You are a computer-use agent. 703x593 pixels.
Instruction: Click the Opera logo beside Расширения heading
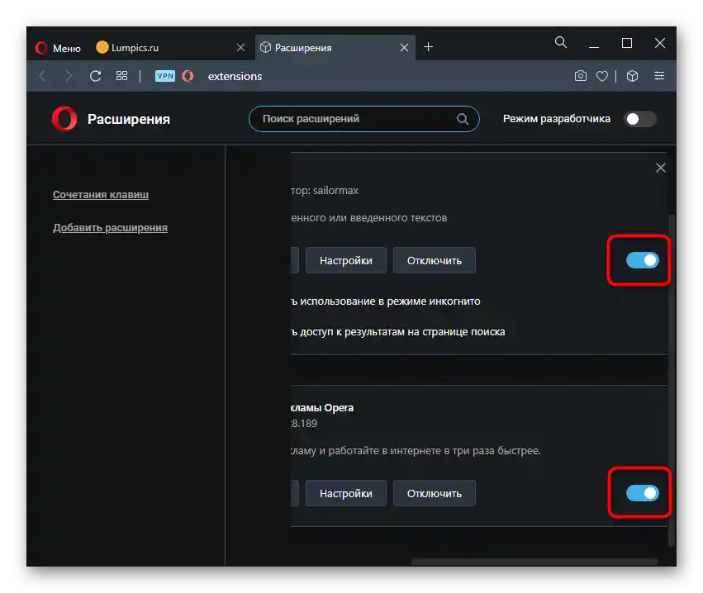64,119
